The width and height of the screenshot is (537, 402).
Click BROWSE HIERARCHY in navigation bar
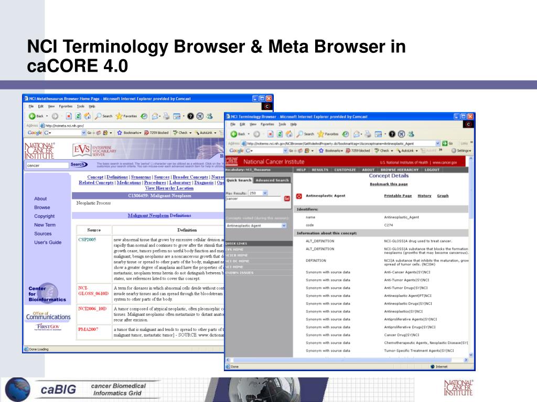pyautogui.click(x=399, y=170)
